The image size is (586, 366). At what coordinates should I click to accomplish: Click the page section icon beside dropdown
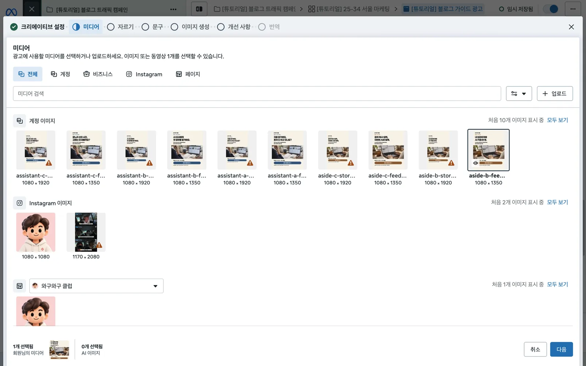[20, 286]
